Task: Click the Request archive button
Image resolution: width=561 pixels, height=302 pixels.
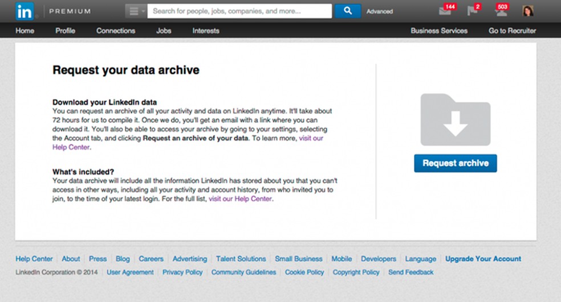Action: pyautogui.click(x=456, y=163)
